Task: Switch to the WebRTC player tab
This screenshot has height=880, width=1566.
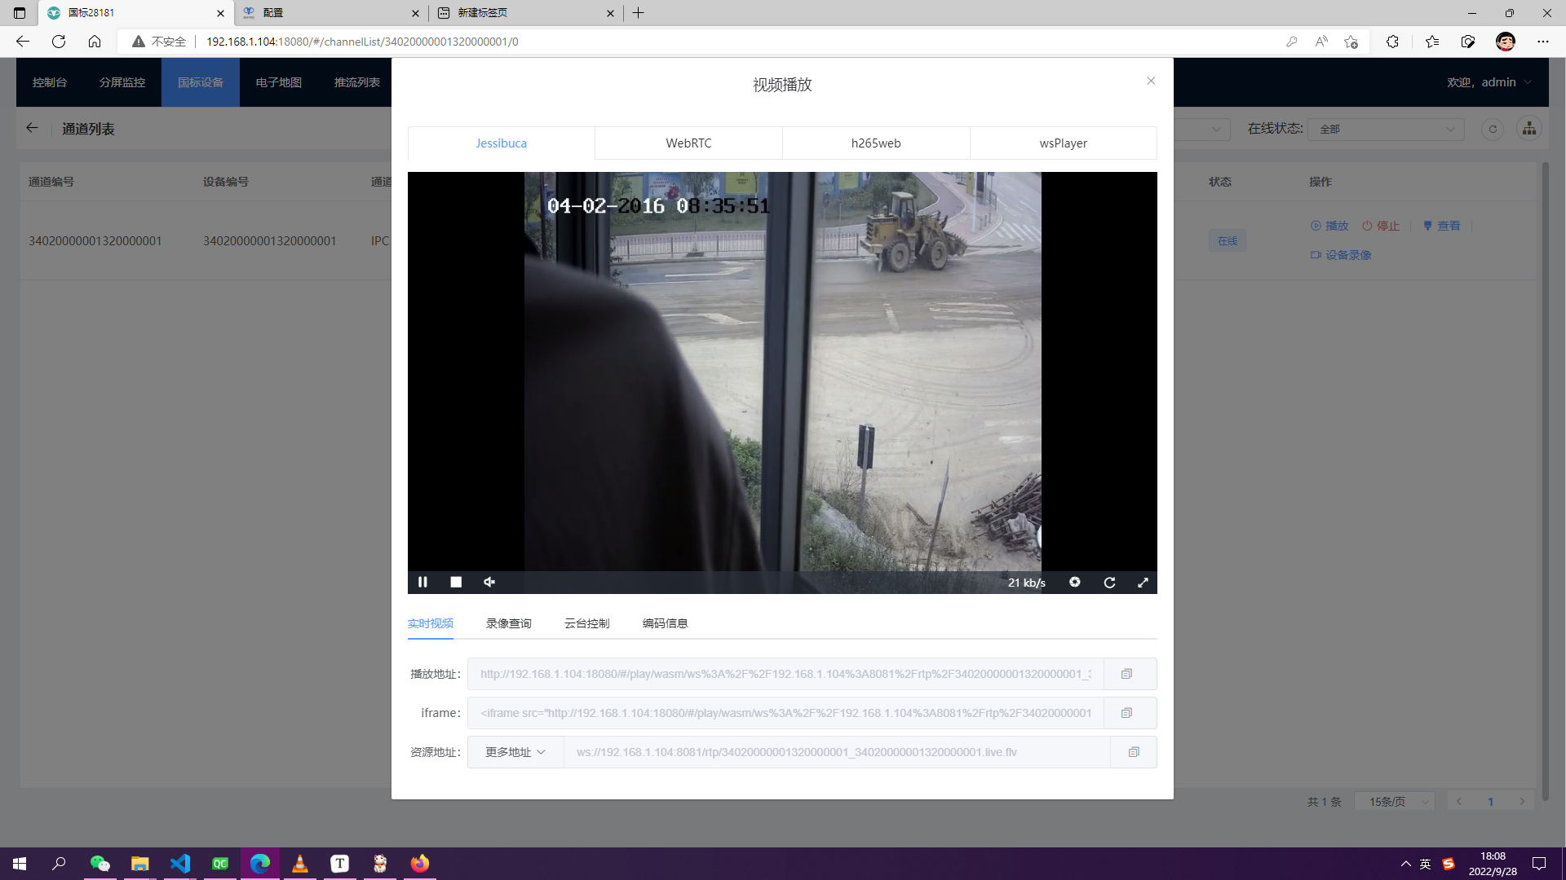Action: coord(688,143)
